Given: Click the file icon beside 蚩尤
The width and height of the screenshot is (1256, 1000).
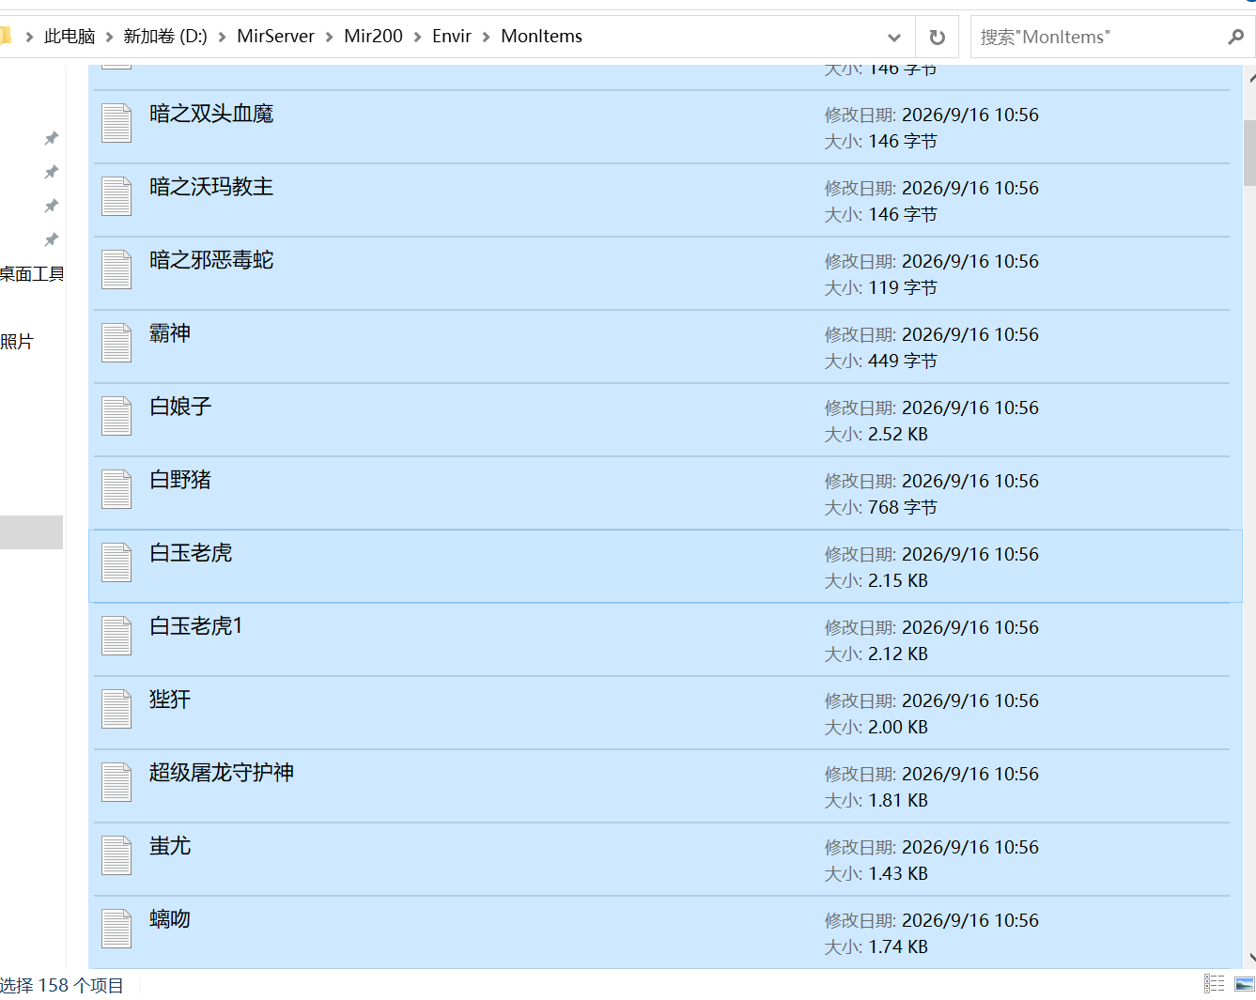Looking at the screenshot, I should click(116, 855).
